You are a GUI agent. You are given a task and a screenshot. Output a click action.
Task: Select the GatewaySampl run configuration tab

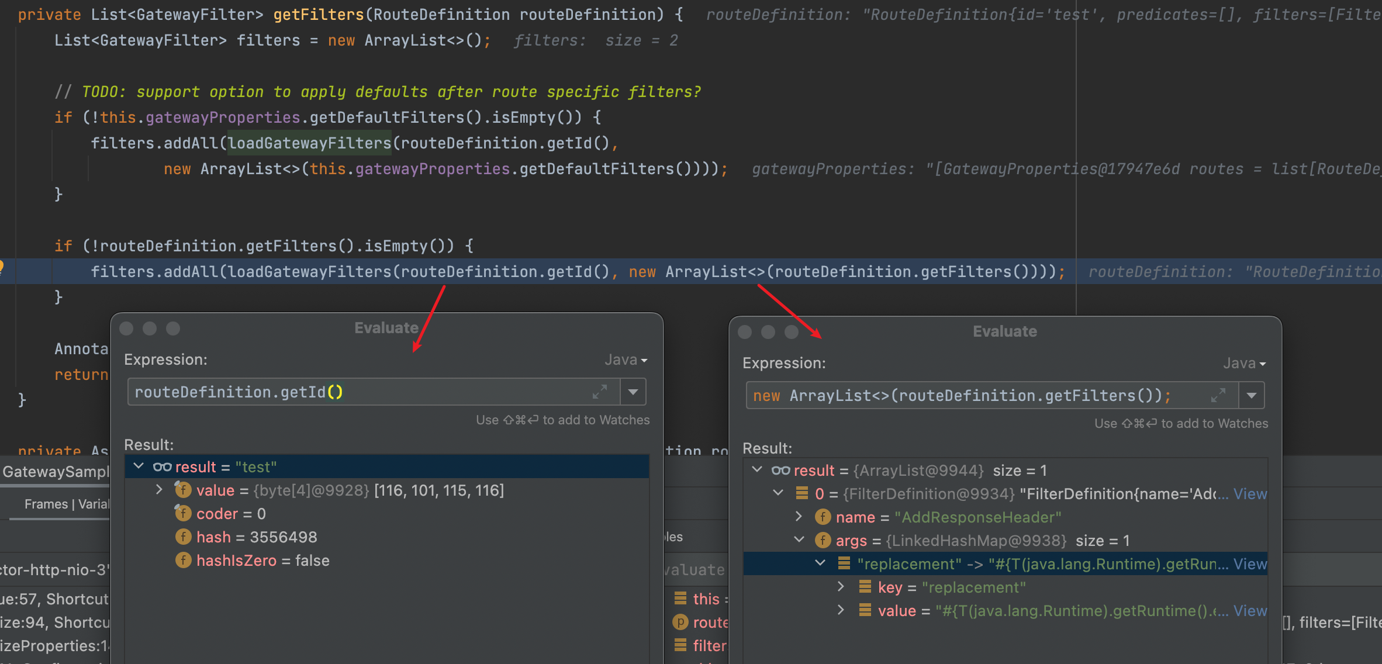coord(56,472)
